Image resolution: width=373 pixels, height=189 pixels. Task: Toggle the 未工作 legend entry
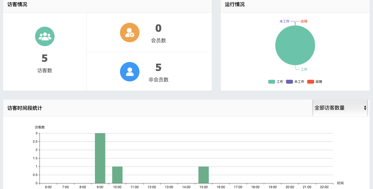tap(295, 82)
